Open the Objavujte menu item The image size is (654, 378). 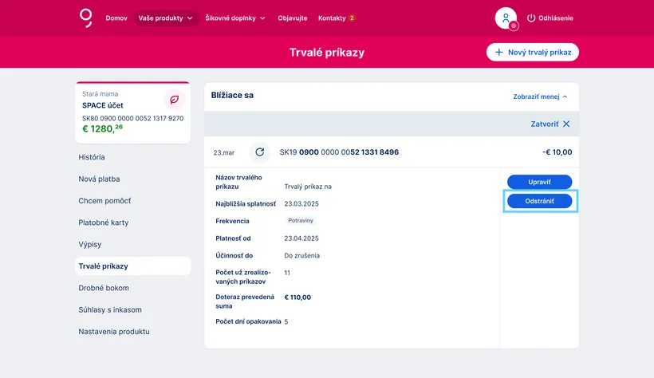(x=292, y=18)
